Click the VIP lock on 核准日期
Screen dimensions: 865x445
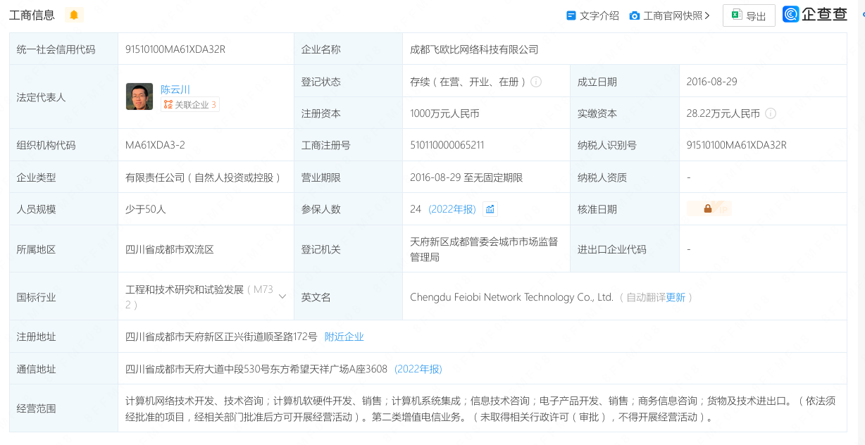coord(709,209)
